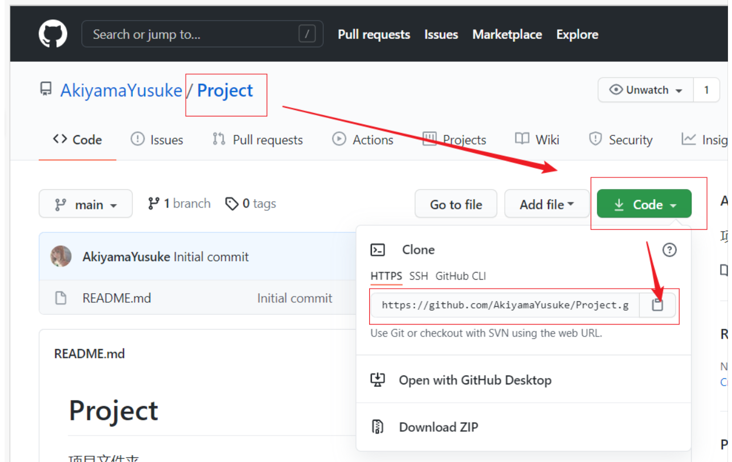Viewport: 732px width, 462px height.
Task: Select the SSH clone tab
Action: [419, 276]
